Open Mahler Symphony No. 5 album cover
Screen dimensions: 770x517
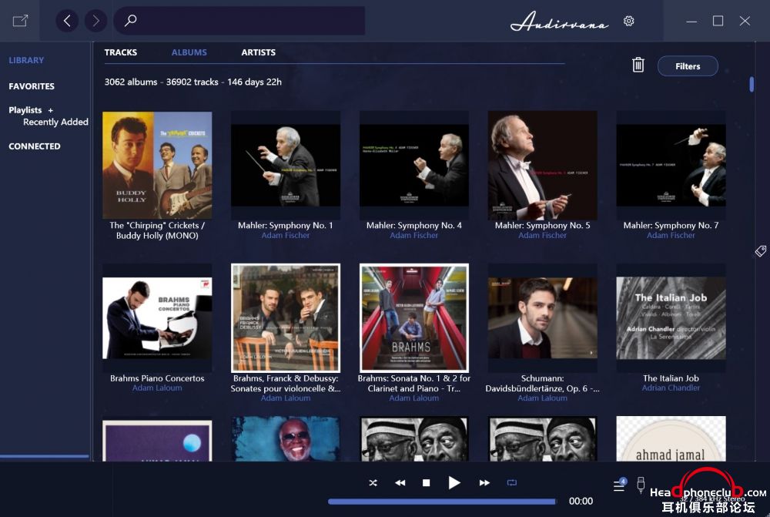[x=543, y=165]
